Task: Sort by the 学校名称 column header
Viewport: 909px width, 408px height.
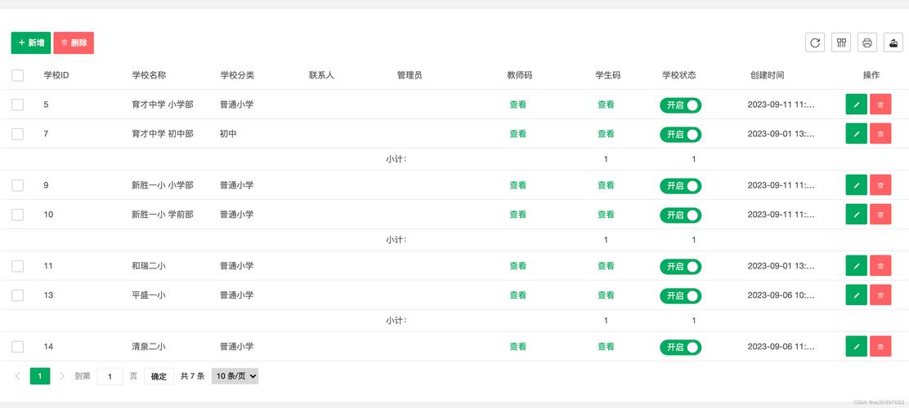Action: [x=149, y=75]
